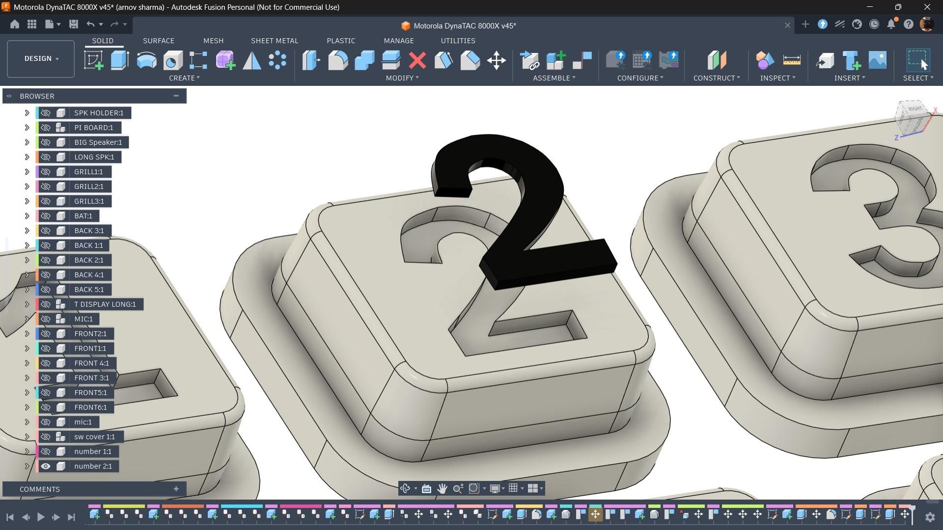
Task: Select the Combine tool
Action: coord(364,60)
